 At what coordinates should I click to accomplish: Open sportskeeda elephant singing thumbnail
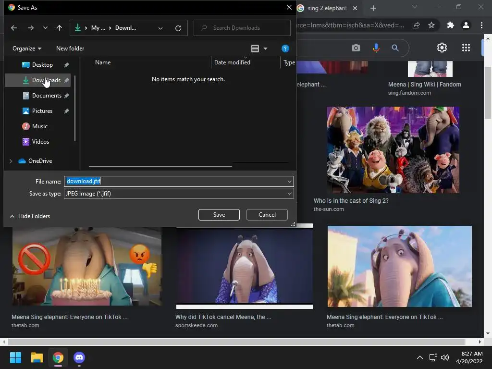245,266
